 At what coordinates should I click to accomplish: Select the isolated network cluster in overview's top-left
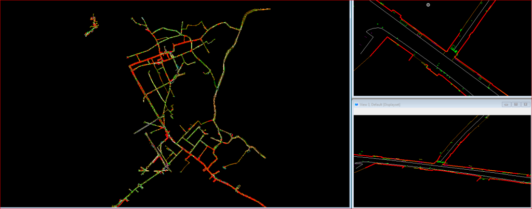tap(94, 26)
